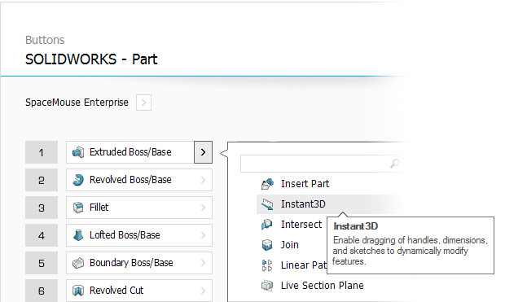
Task: Click the button number 1 label
Action: (42, 152)
